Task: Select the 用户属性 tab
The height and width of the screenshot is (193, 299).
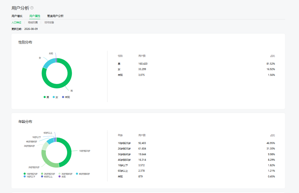Action: [35, 16]
